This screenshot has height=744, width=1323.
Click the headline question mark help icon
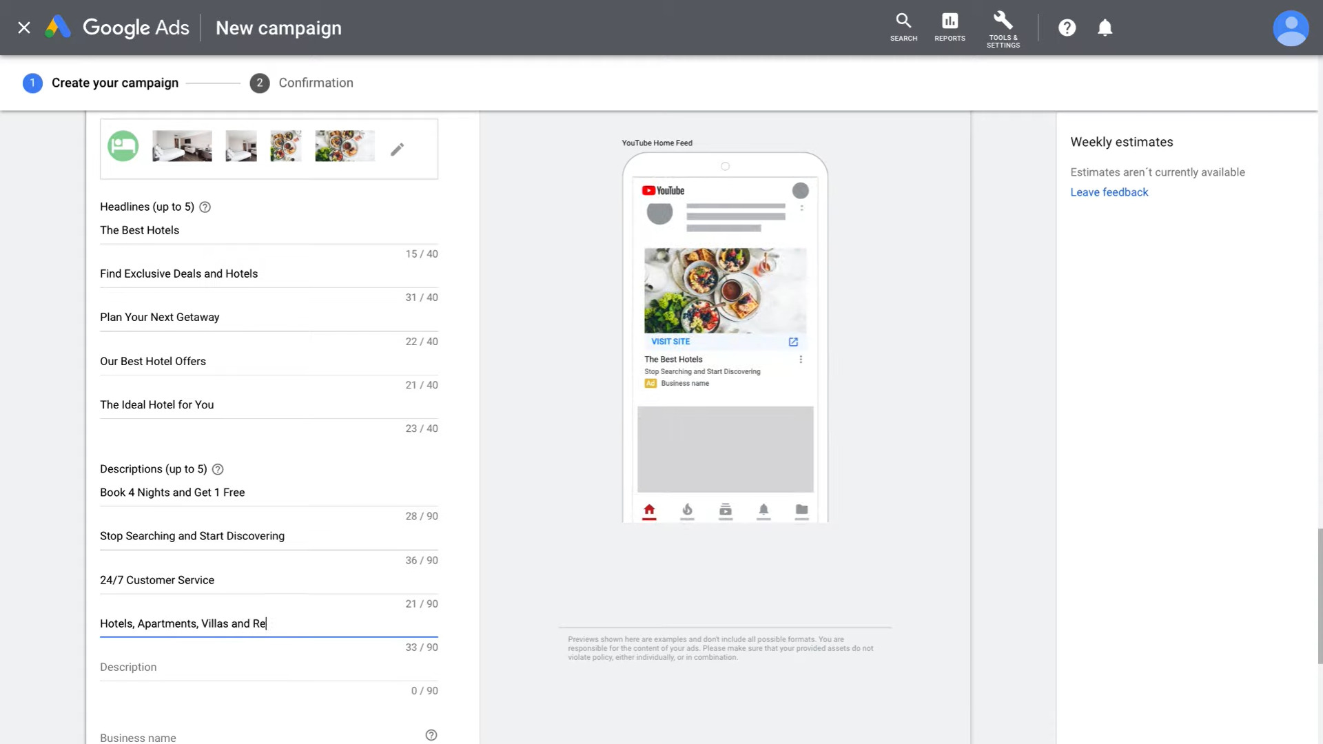coord(205,206)
